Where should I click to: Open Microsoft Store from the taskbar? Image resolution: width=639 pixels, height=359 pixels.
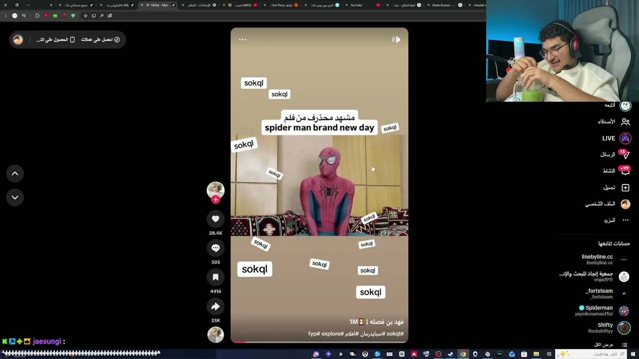524,354
